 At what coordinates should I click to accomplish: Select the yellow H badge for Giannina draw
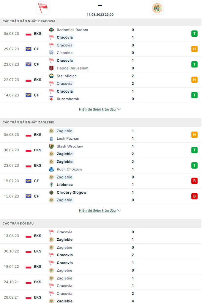point(195,49)
